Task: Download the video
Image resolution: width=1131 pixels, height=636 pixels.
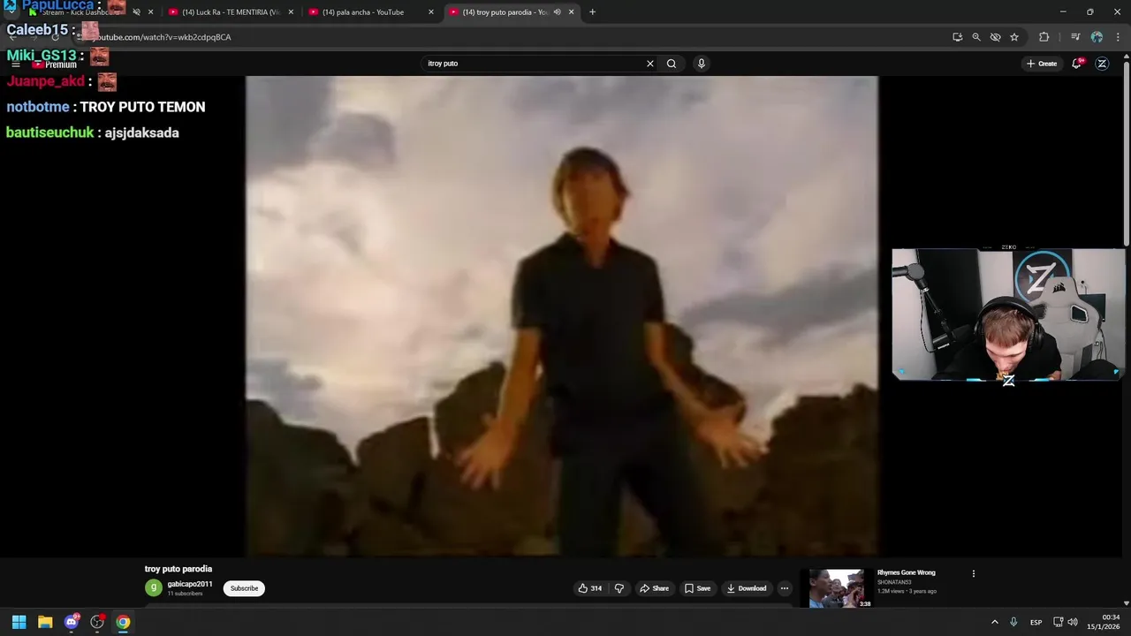Action: point(747,588)
